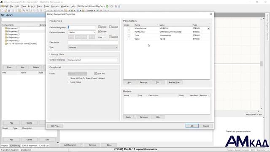Viewport: 270px width, 152px height.
Task: Open the Window menu
Action: click(x=65, y=6)
